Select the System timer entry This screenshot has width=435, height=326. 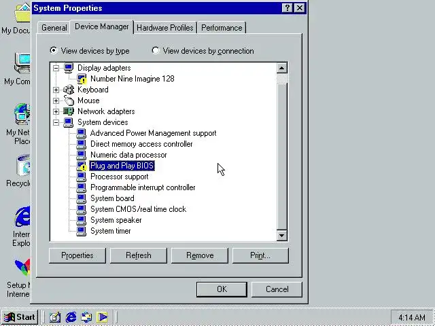110,231
